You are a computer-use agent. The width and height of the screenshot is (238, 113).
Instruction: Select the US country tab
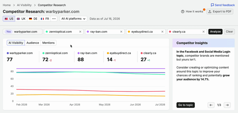[x=9, y=19]
